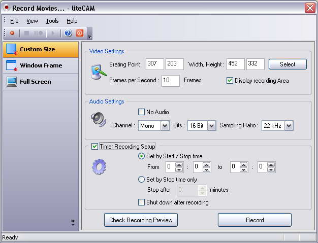The image size is (318, 243).
Task: Click the Record button
Action: (x=255, y=220)
